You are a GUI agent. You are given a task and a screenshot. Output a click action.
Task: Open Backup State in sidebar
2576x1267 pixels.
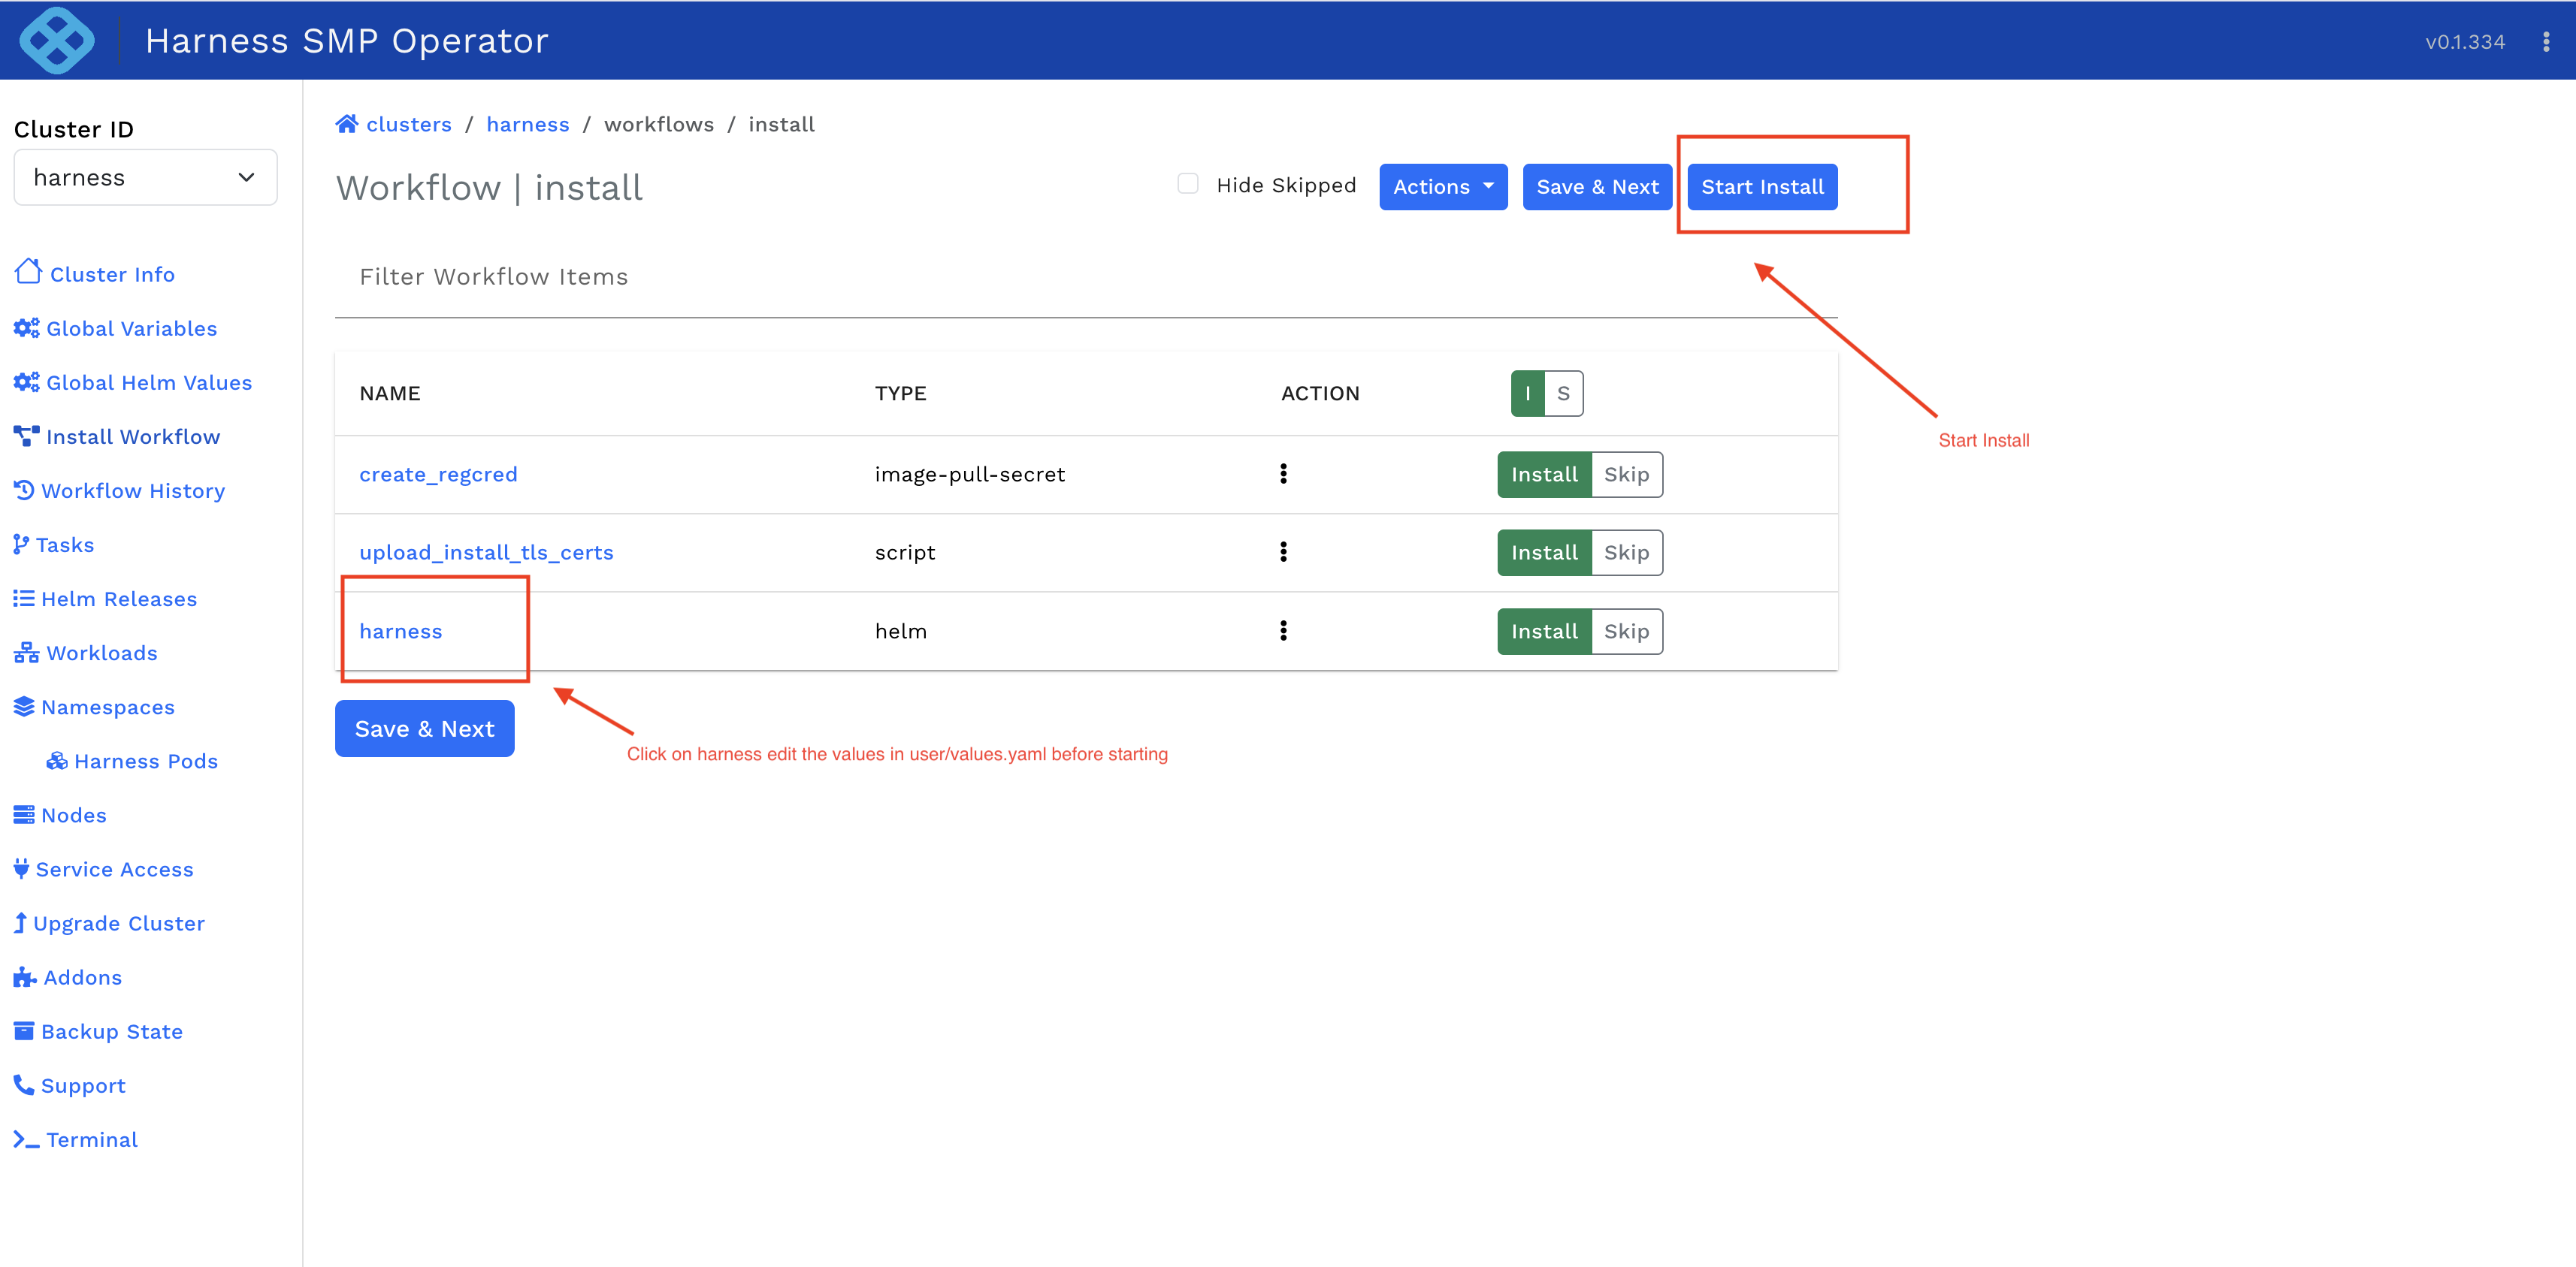pyautogui.click(x=112, y=1031)
